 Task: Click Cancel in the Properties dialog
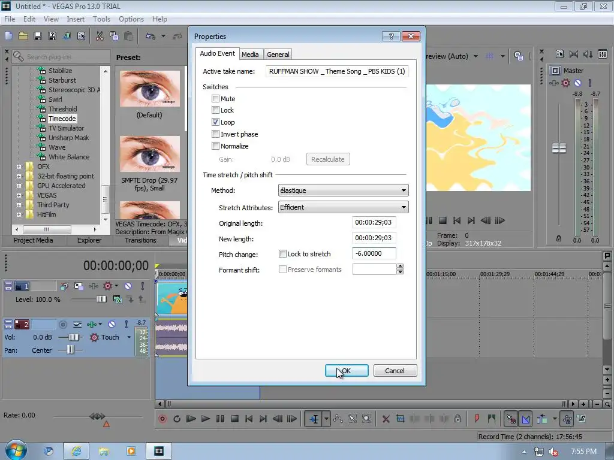pos(395,370)
